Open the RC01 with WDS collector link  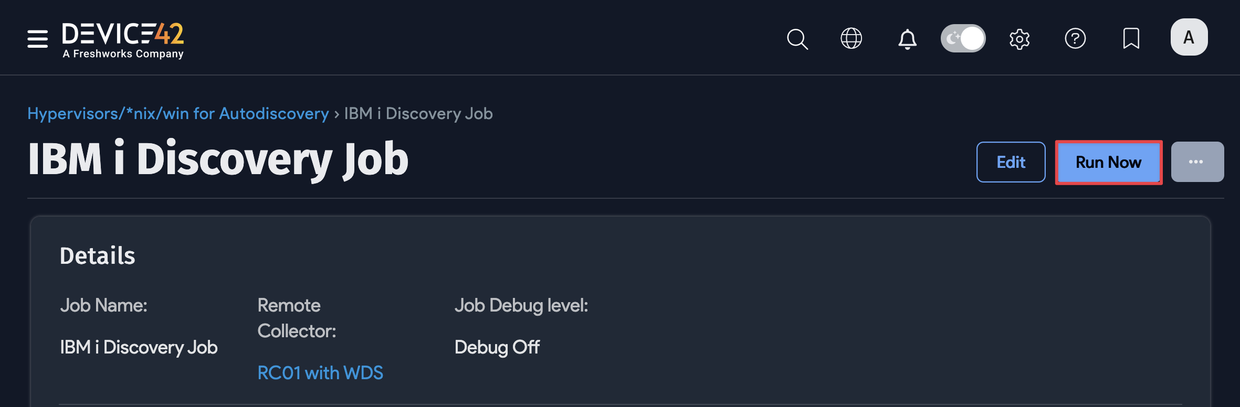(x=320, y=372)
